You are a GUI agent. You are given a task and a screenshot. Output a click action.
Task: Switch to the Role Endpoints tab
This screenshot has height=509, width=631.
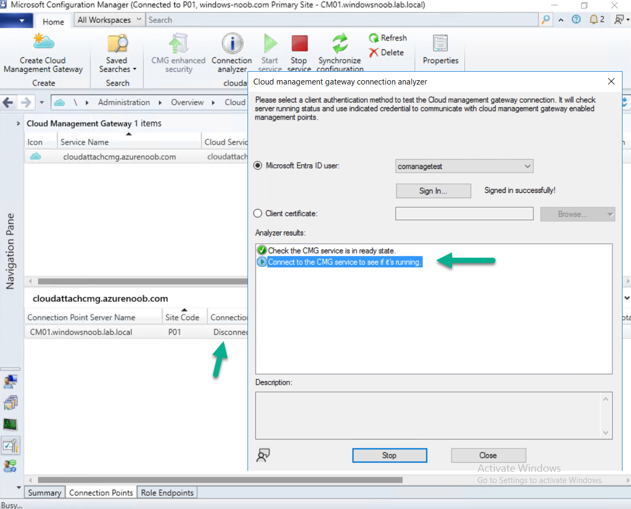pos(167,493)
